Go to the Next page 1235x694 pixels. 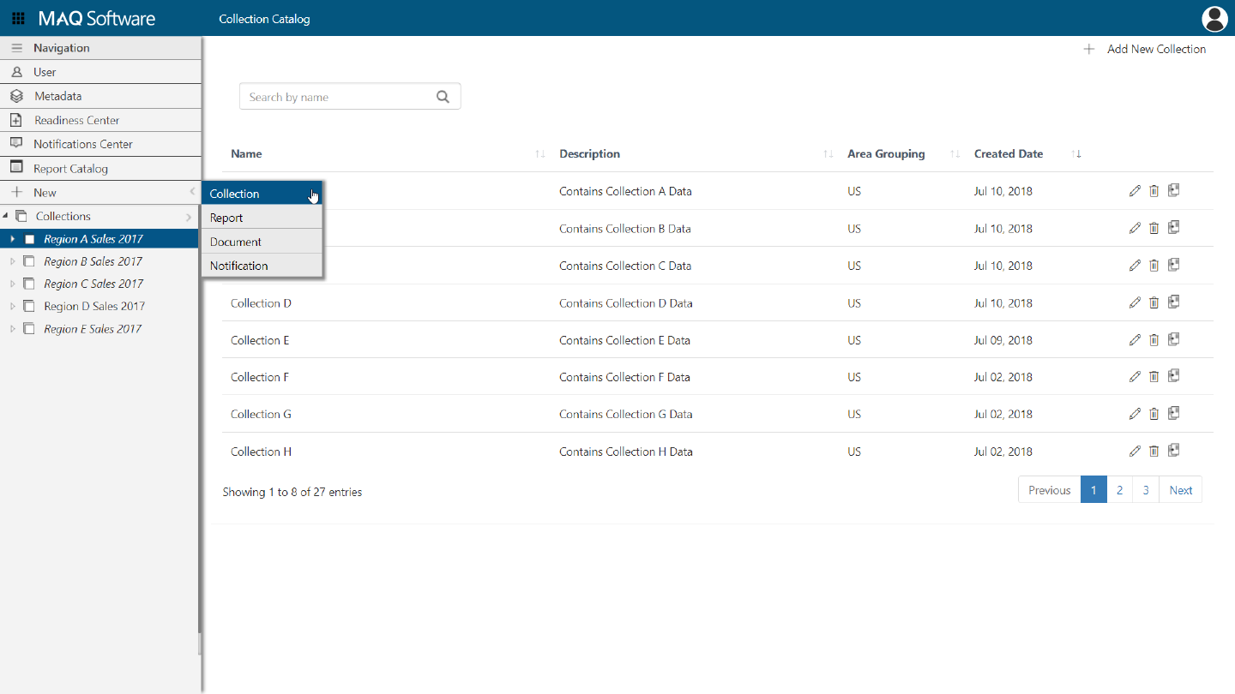[1181, 490]
